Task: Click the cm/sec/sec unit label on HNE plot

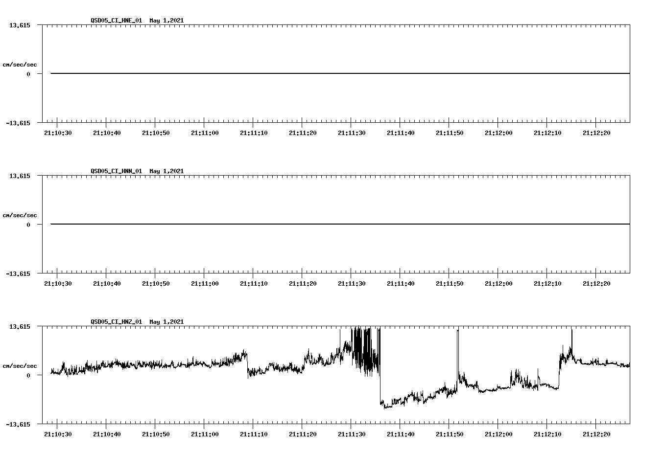Action: 20,64
